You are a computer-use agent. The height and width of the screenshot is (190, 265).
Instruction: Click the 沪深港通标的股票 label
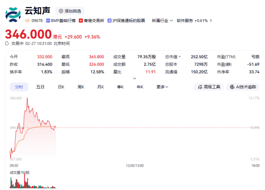[129, 21]
